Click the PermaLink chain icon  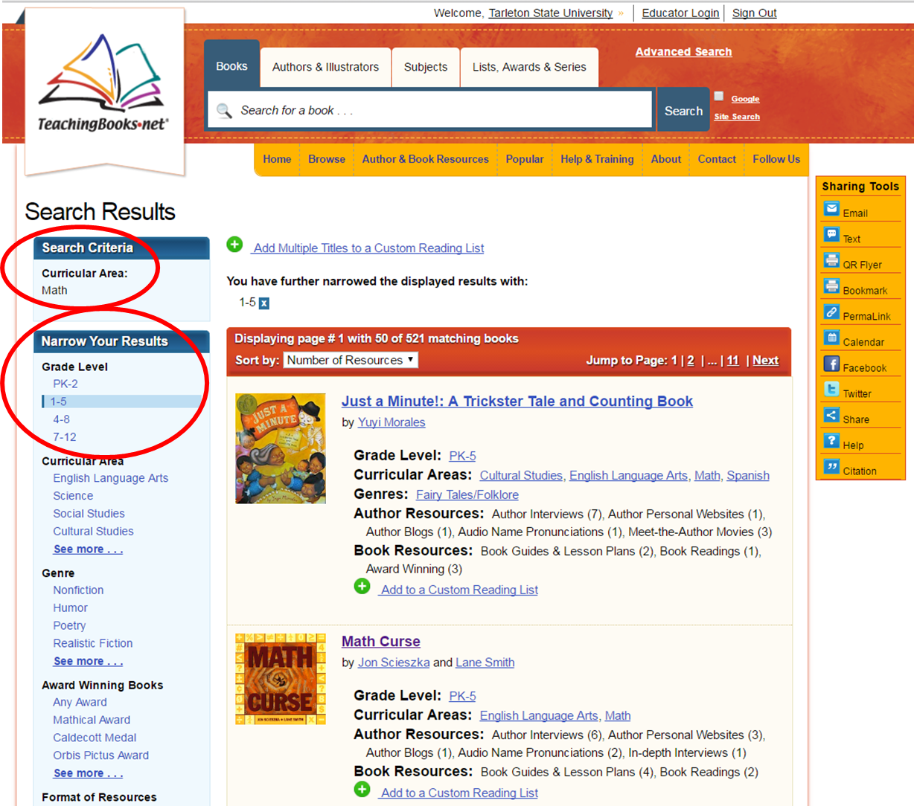coord(831,312)
